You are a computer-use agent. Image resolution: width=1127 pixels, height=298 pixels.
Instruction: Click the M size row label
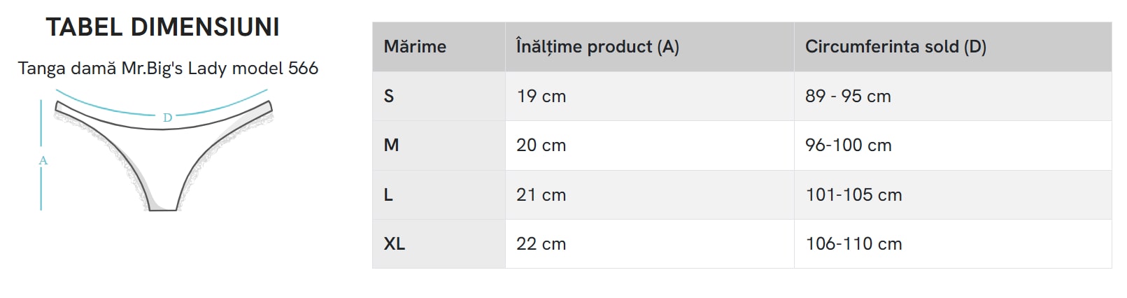pyautogui.click(x=391, y=146)
